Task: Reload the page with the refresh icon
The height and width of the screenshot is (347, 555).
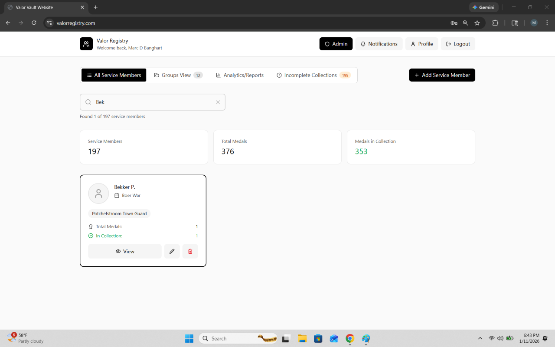Action: (34, 23)
